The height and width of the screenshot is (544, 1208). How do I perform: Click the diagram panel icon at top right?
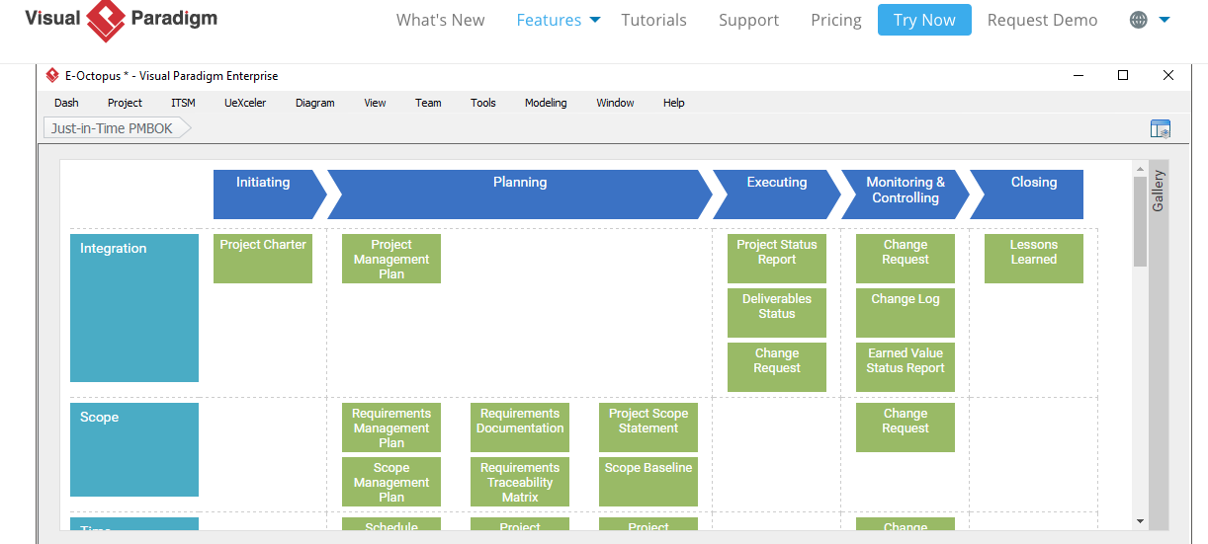1161,128
